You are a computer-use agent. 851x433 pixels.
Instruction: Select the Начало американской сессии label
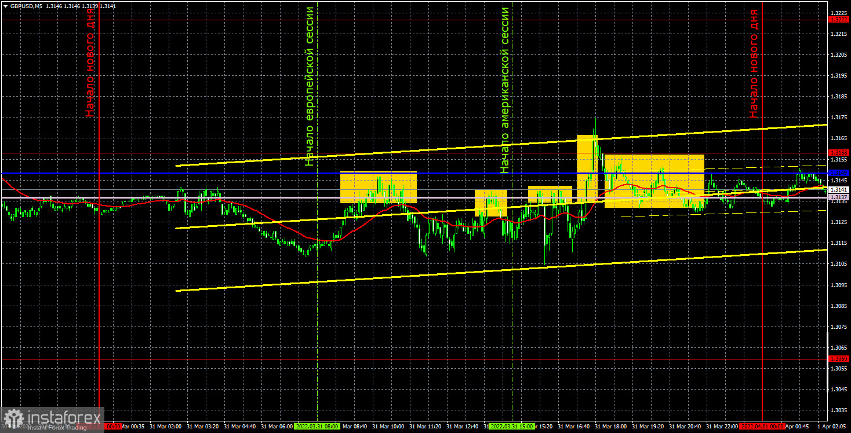[505, 91]
